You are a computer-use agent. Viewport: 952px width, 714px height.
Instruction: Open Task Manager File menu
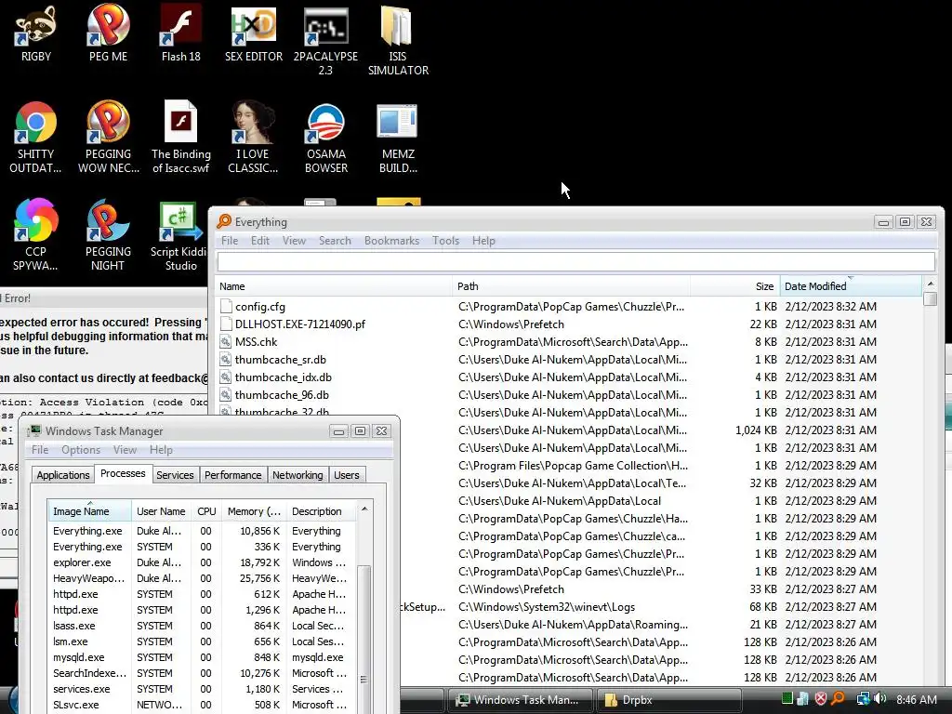pyautogui.click(x=40, y=449)
